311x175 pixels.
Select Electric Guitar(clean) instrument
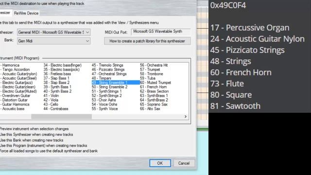pos(17,87)
